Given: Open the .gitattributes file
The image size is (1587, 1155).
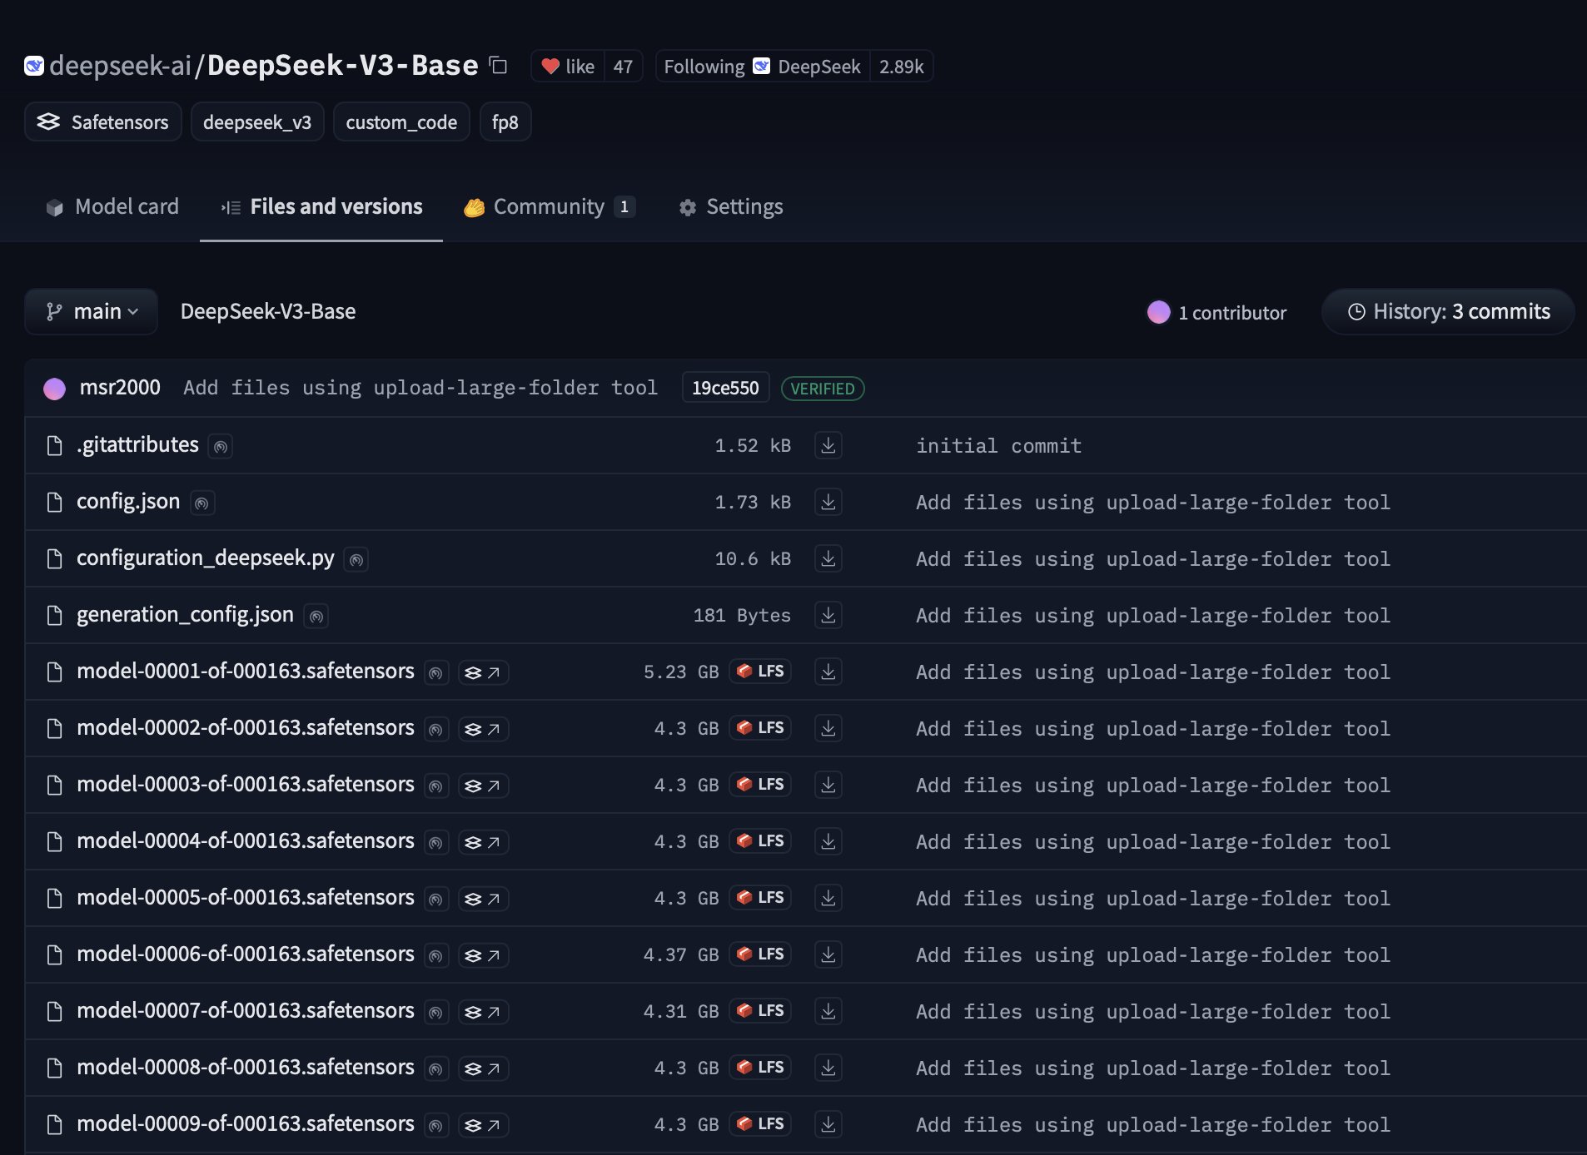Looking at the screenshot, I should coord(137,445).
